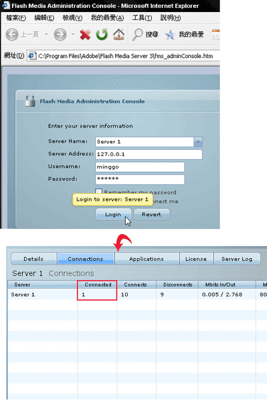This screenshot has height=400, width=267.
Task: Click the Connected value 1
Action: point(83,295)
